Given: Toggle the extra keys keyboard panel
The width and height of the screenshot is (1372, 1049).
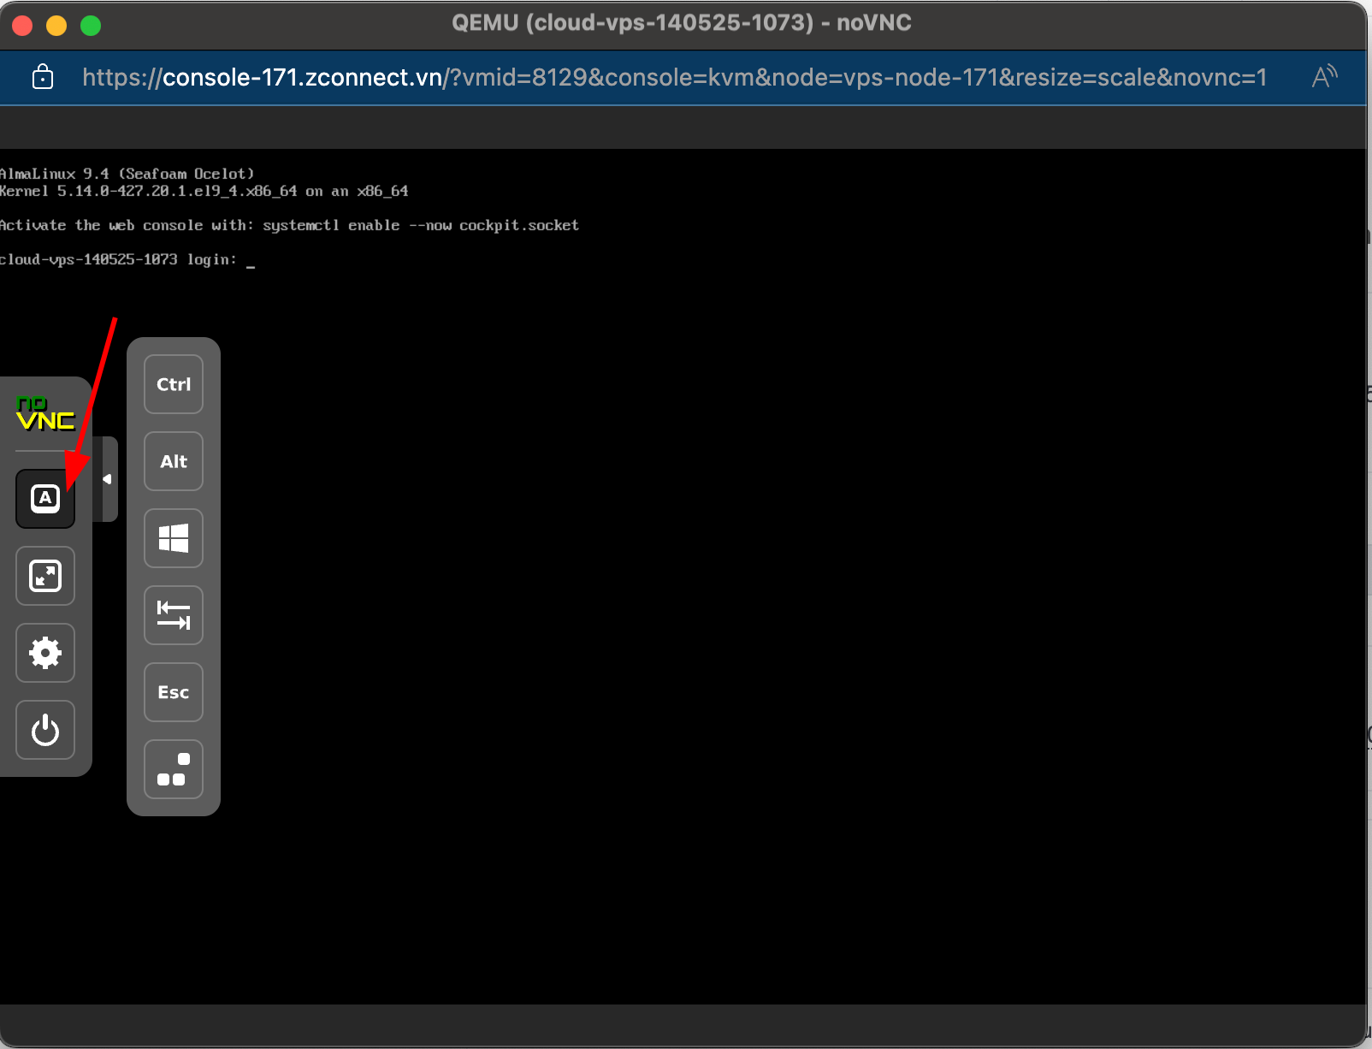Looking at the screenshot, I should (45, 499).
